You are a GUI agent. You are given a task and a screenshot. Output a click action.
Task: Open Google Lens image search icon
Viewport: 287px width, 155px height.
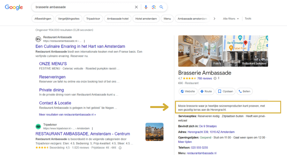click(154, 7)
